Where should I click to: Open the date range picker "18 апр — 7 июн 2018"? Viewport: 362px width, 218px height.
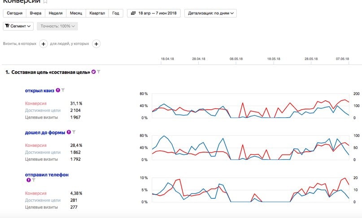point(154,13)
